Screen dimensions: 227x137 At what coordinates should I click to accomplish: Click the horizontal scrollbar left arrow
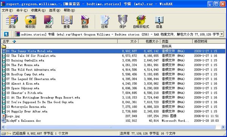point(3,127)
